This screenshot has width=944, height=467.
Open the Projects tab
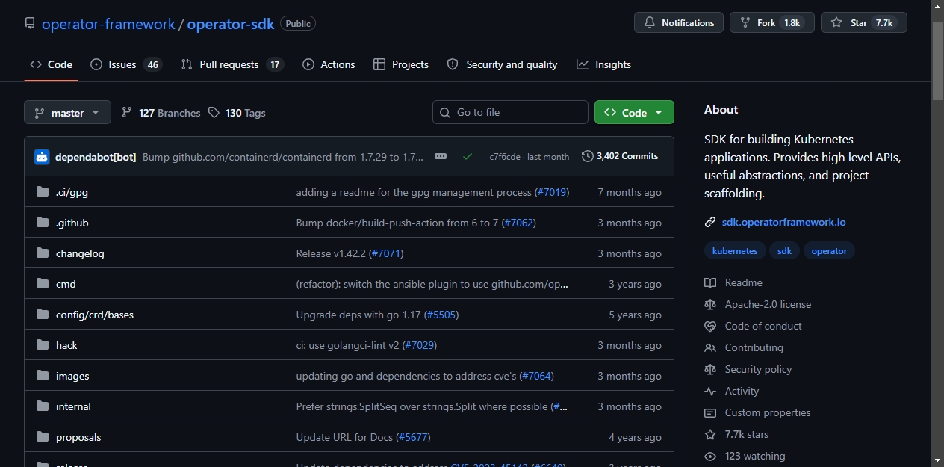(x=401, y=64)
